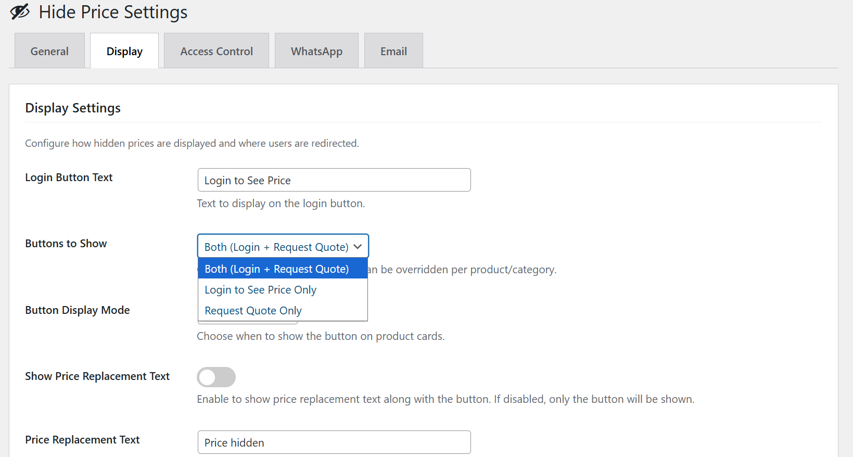Open the Access Control tab
The width and height of the screenshot is (853, 457).
click(217, 51)
